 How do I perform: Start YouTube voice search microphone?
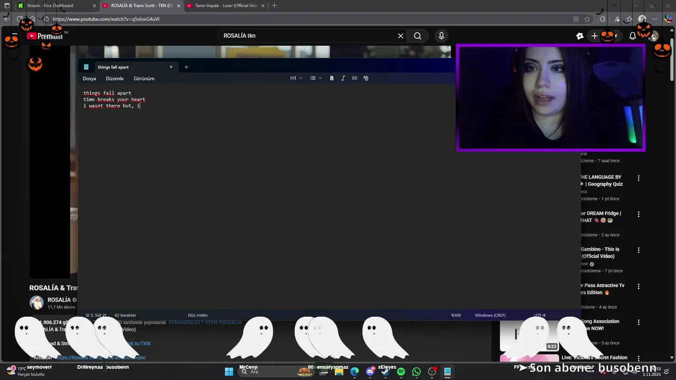442,36
